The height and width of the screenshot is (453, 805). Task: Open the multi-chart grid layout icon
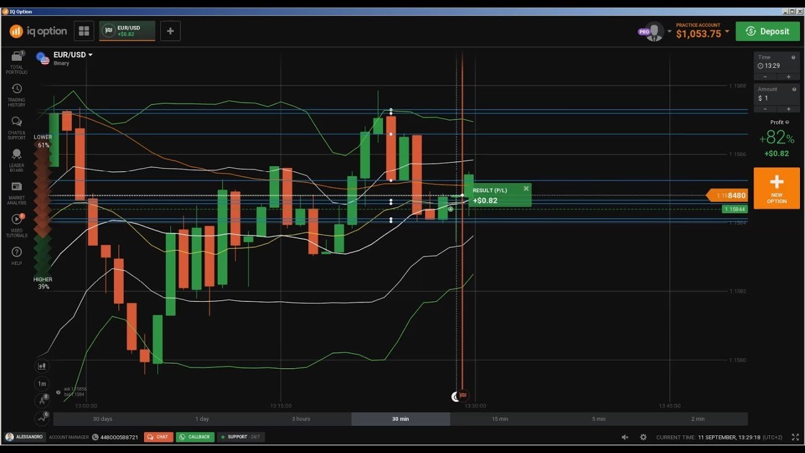coord(84,31)
